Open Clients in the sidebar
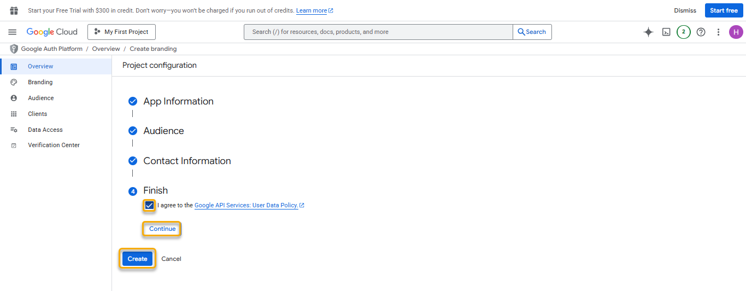The width and height of the screenshot is (746, 291). [x=38, y=114]
